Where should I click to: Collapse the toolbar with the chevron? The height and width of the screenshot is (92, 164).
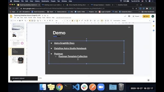tap(150, 21)
